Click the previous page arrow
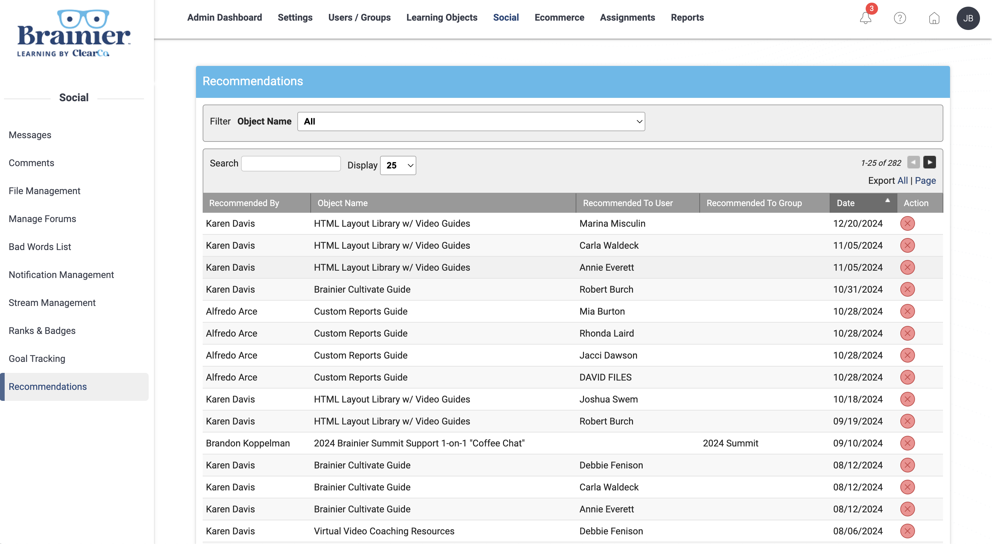 point(913,162)
